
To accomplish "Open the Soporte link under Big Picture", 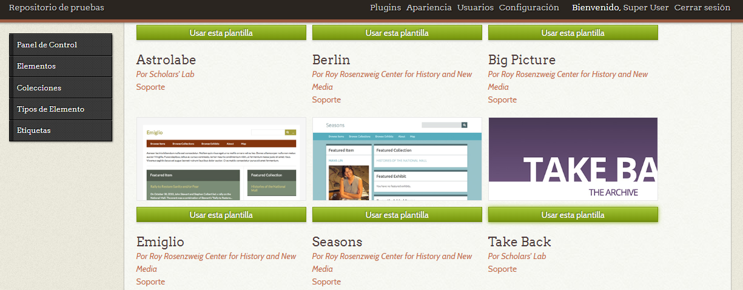I will pyautogui.click(x=502, y=99).
